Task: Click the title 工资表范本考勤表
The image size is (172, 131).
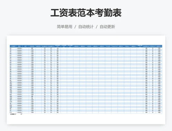Action: (86, 13)
